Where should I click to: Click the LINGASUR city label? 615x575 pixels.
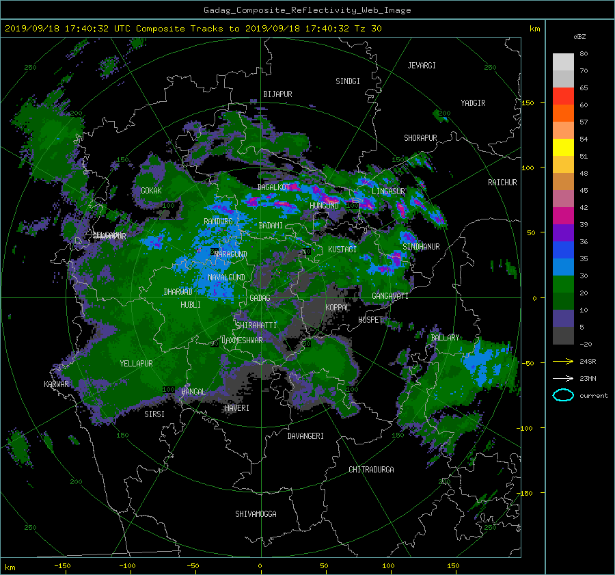(388, 191)
